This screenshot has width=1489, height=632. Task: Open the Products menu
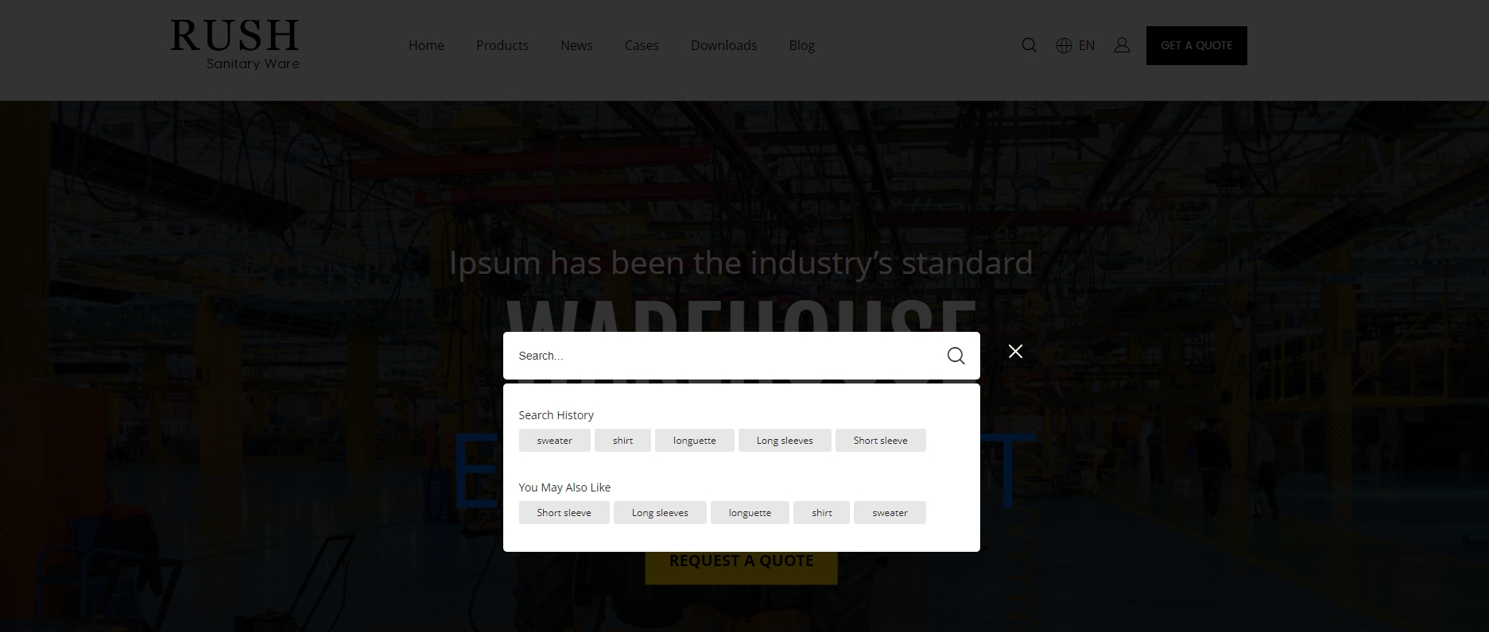pyautogui.click(x=502, y=45)
